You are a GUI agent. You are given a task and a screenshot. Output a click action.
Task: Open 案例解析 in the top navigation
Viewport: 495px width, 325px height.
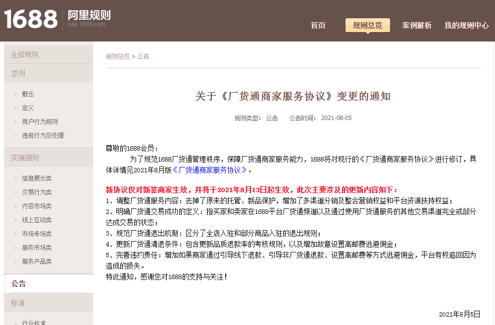(x=417, y=25)
